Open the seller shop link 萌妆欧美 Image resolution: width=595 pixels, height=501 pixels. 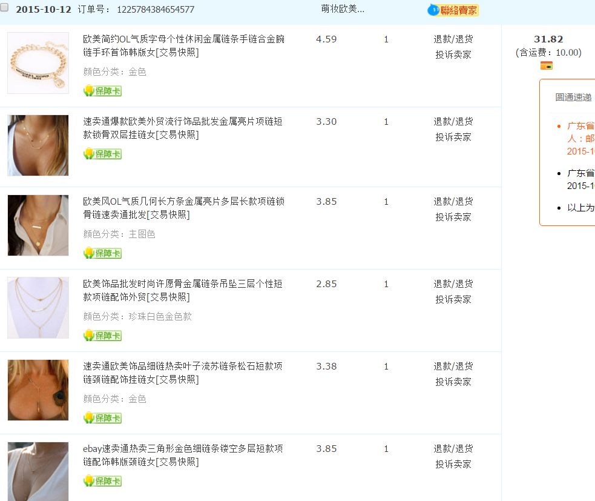point(343,10)
